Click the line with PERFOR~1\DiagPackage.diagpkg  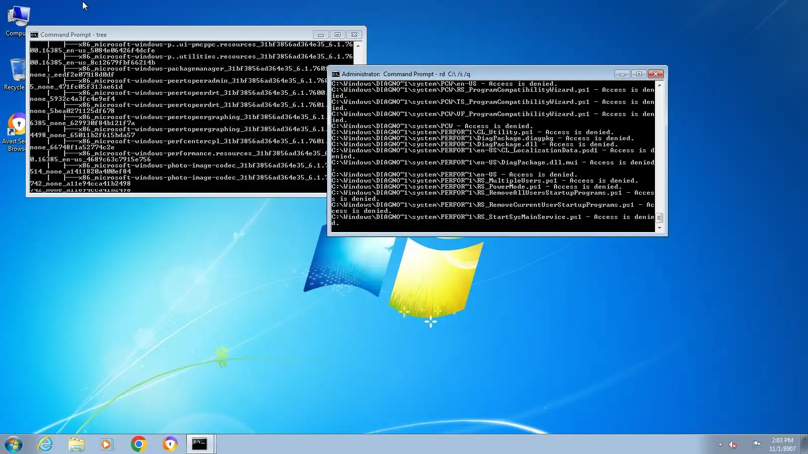pyautogui.click(x=483, y=138)
